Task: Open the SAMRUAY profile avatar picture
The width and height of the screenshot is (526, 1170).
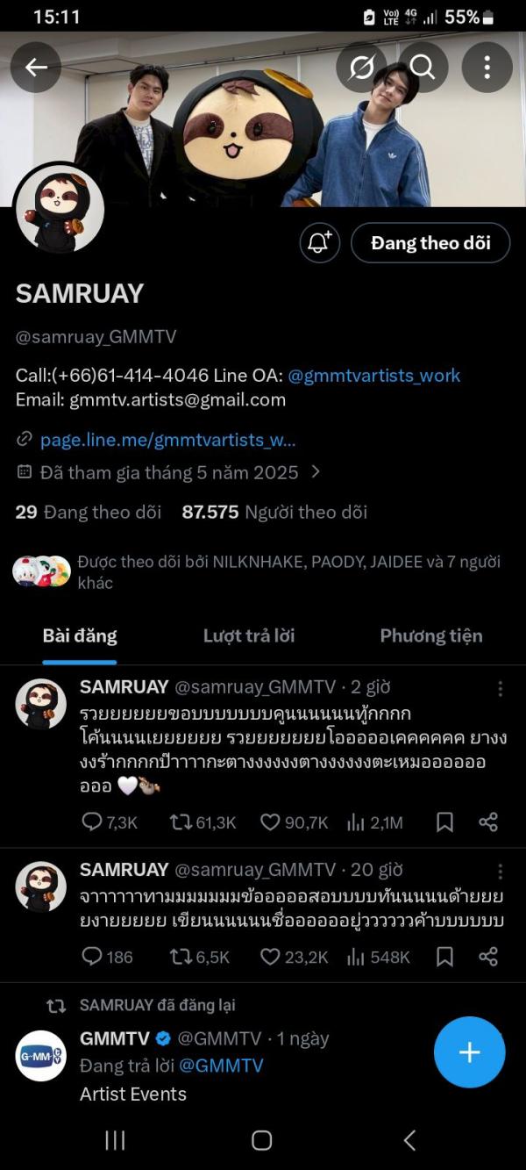Action: click(60, 210)
